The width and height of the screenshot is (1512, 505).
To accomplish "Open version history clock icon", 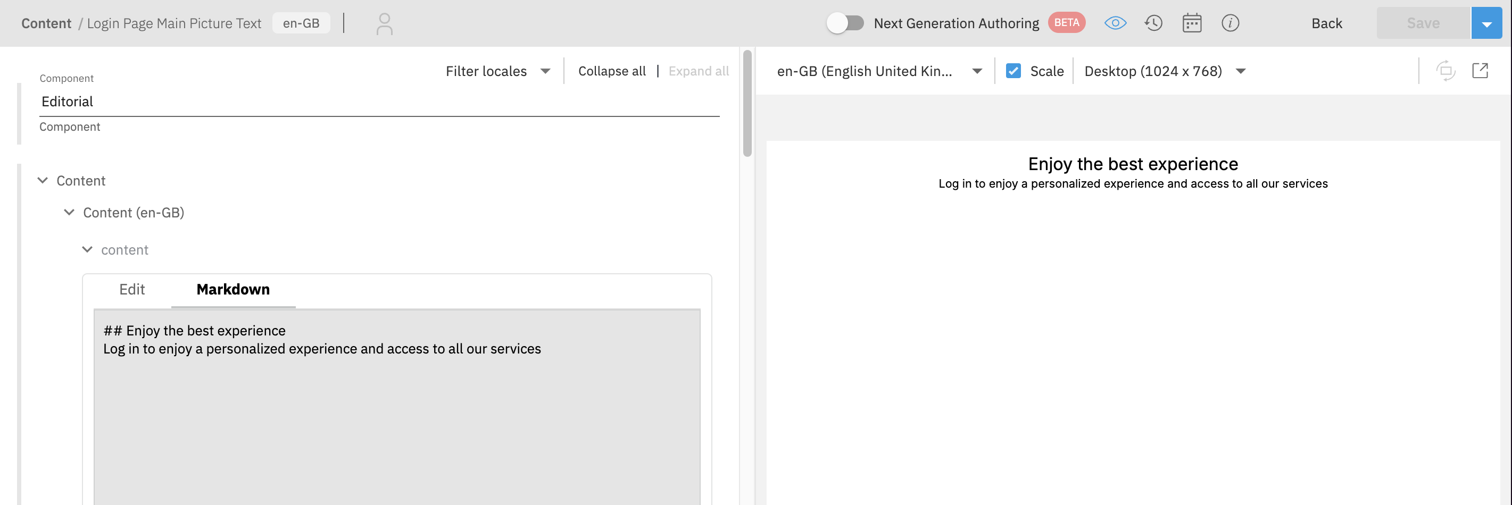I will 1153,23.
